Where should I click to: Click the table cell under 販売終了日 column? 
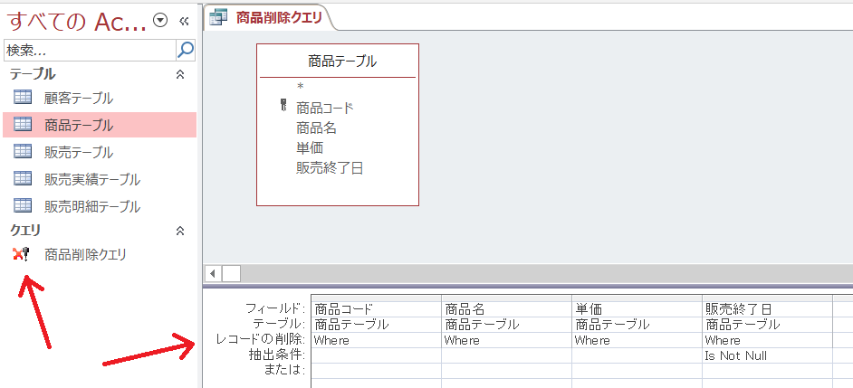pos(768,325)
